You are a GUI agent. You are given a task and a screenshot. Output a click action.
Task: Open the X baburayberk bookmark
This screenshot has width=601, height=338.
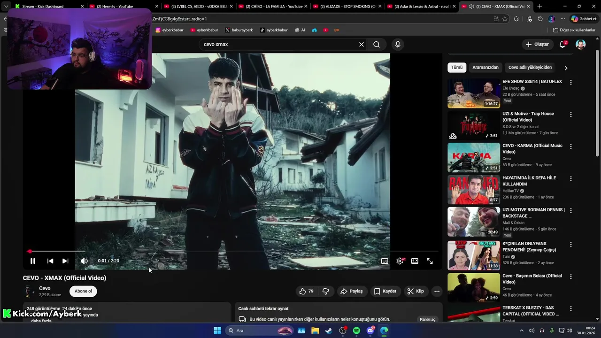pos(239,30)
